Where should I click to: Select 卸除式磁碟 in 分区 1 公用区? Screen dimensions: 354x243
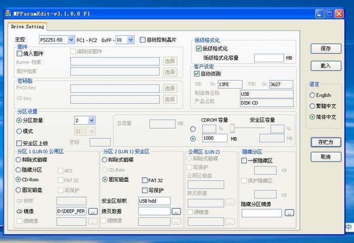click(18, 159)
